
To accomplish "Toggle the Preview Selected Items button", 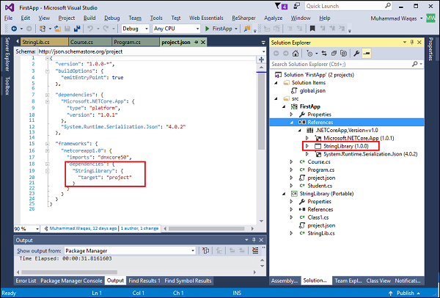I will pos(367,54).
